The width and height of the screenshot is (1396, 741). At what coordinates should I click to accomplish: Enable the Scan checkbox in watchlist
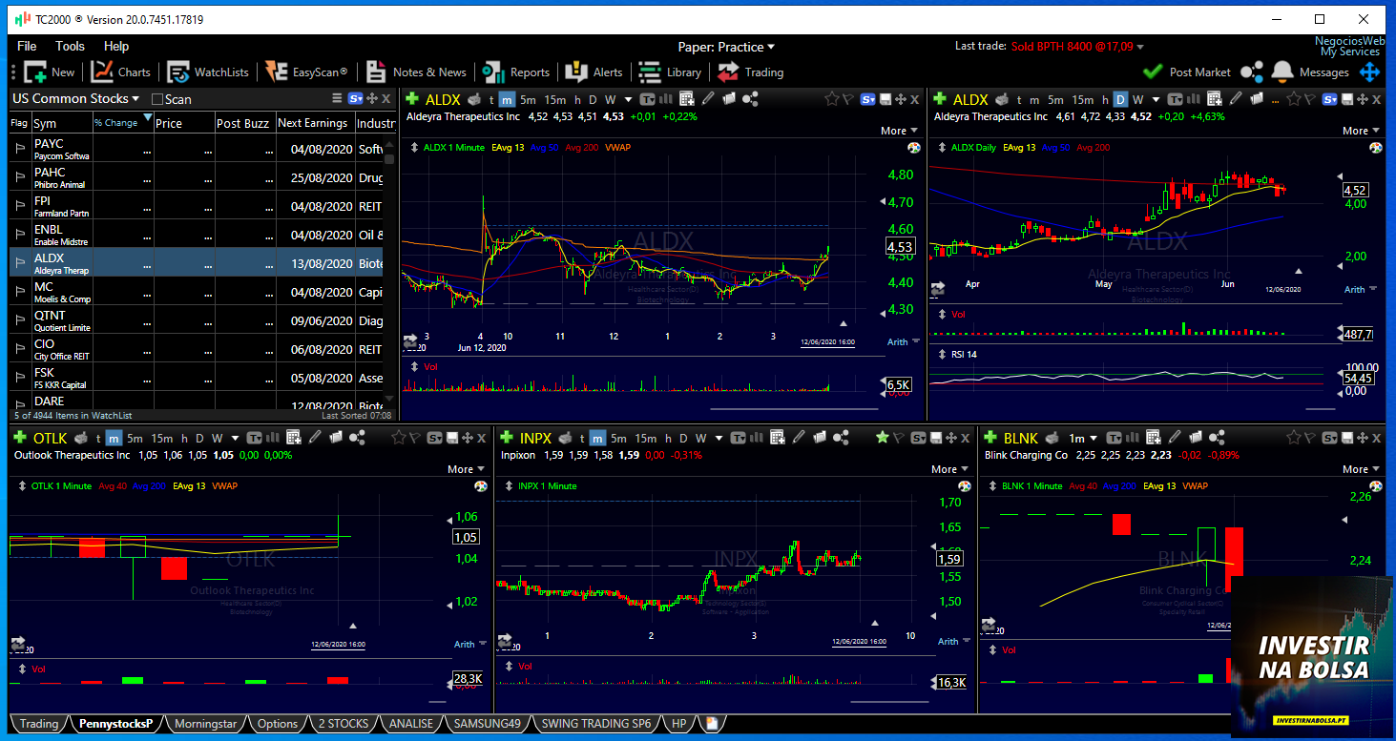point(157,99)
